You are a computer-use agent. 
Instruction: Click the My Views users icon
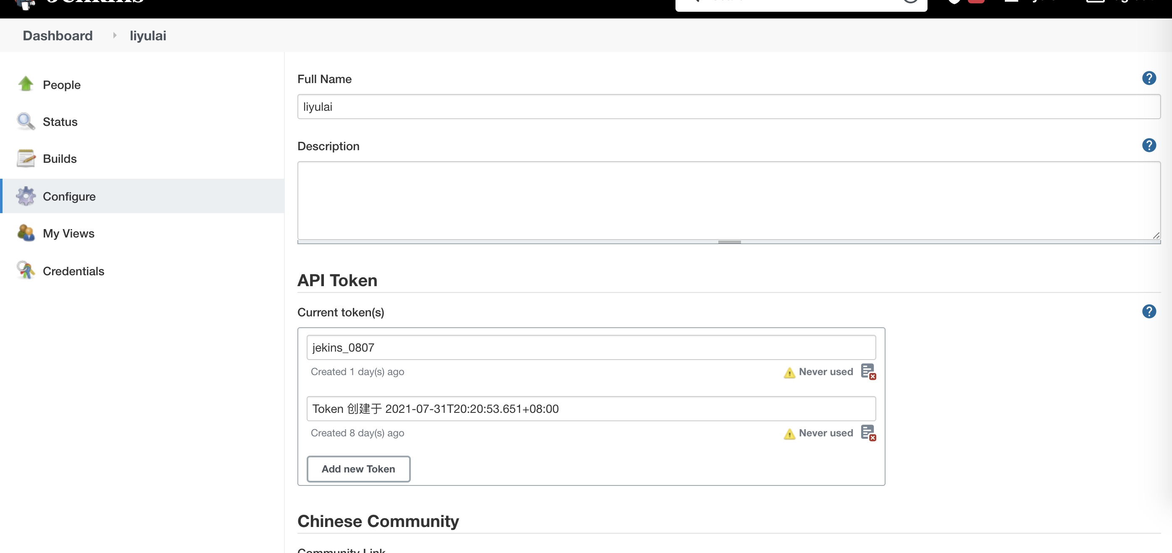(x=26, y=233)
